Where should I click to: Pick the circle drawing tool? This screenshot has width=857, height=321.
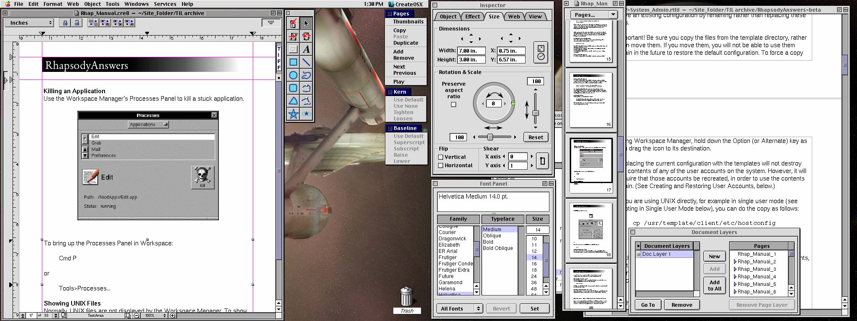coord(293,75)
